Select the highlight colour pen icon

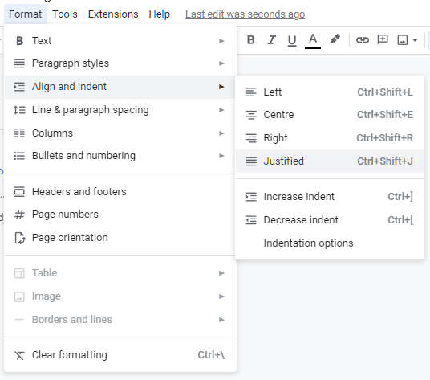click(335, 39)
